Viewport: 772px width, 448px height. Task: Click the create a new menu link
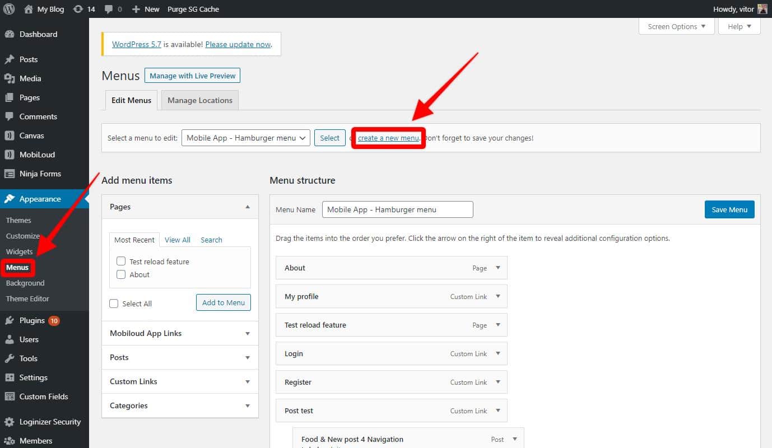click(388, 138)
